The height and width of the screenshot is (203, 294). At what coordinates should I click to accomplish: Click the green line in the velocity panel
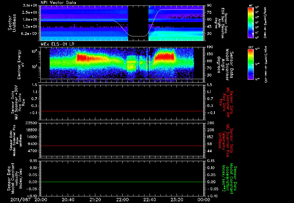(x=122, y=182)
